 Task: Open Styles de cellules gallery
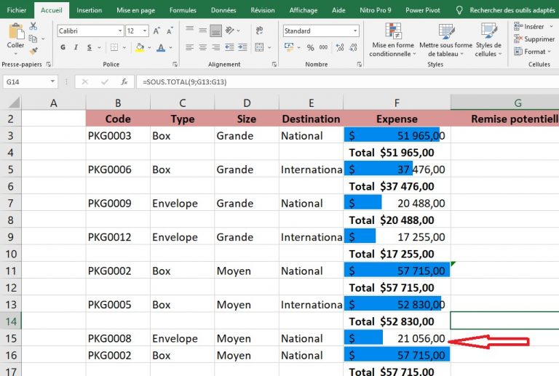click(x=488, y=40)
